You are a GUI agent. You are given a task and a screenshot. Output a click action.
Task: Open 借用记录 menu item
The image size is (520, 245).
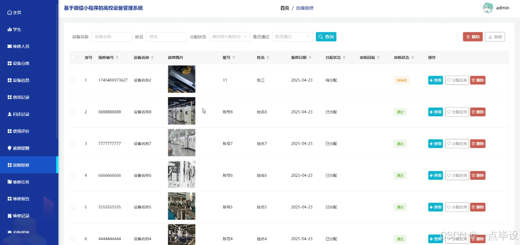click(x=29, y=97)
